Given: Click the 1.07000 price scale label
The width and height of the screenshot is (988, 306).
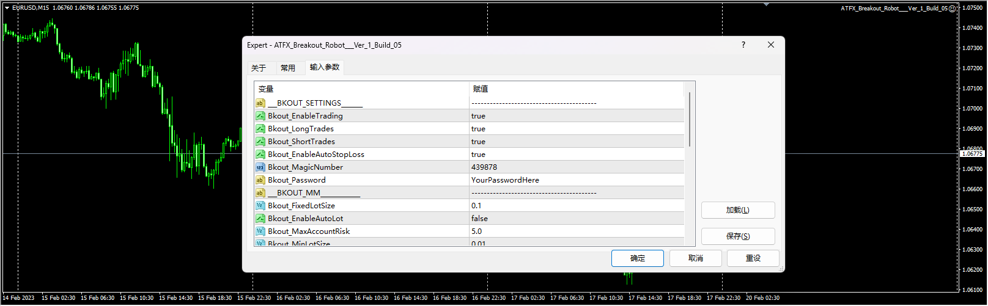Looking at the screenshot, I should coord(972,109).
